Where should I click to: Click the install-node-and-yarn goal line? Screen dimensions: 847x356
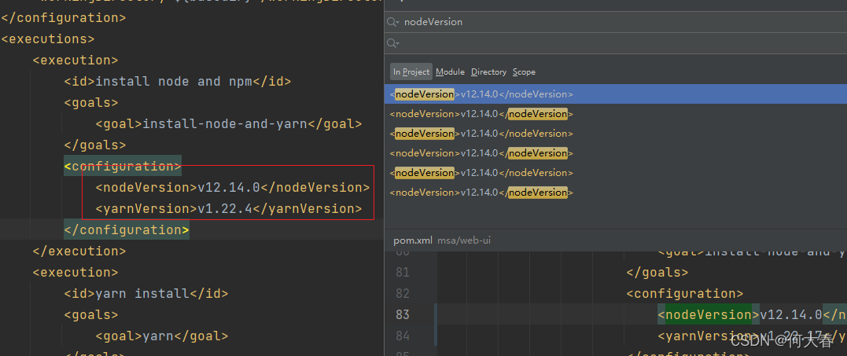tap(229, 124)
